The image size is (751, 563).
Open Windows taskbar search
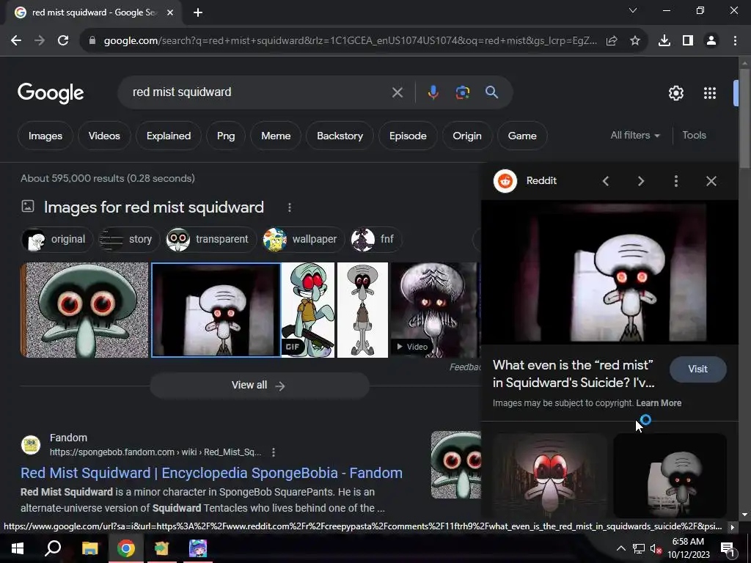(53, 548)
